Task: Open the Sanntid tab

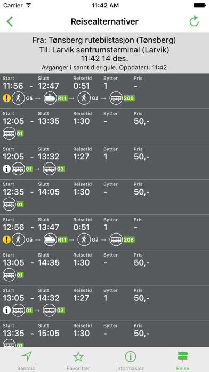Action: pyautogui.click(x=26, y=361)
